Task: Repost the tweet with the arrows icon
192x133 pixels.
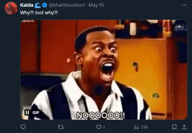Action: (x=61, y=127)
